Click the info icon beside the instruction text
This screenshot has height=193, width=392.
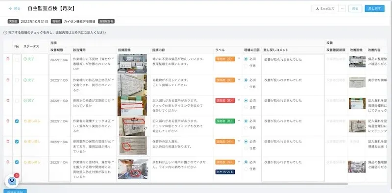[5, 32]
